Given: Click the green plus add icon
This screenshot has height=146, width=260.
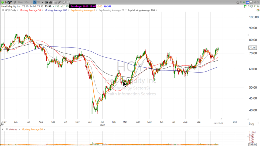Looking at the screenshot, I should [2, 2].
